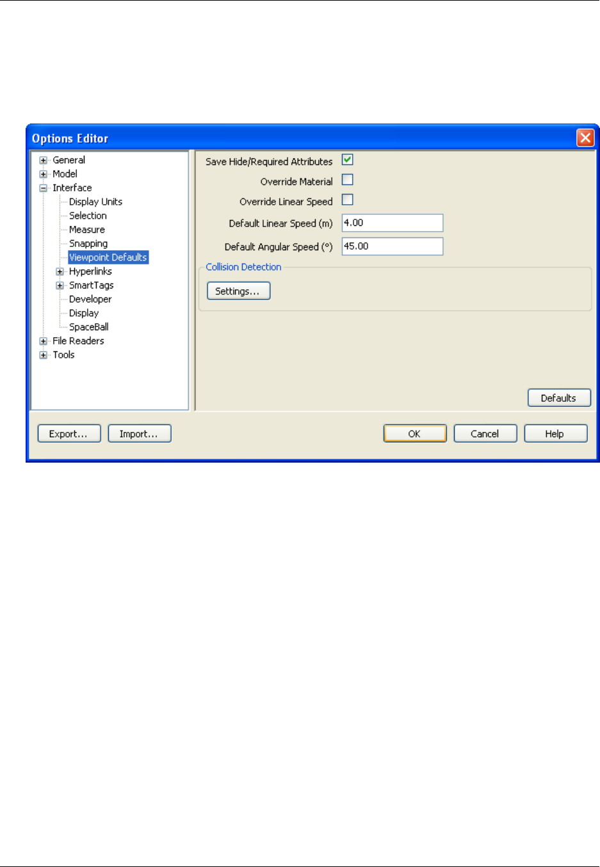Screen dimensions: 600x867
Task: Confirm with the OK button
Action: coord(415,434)
